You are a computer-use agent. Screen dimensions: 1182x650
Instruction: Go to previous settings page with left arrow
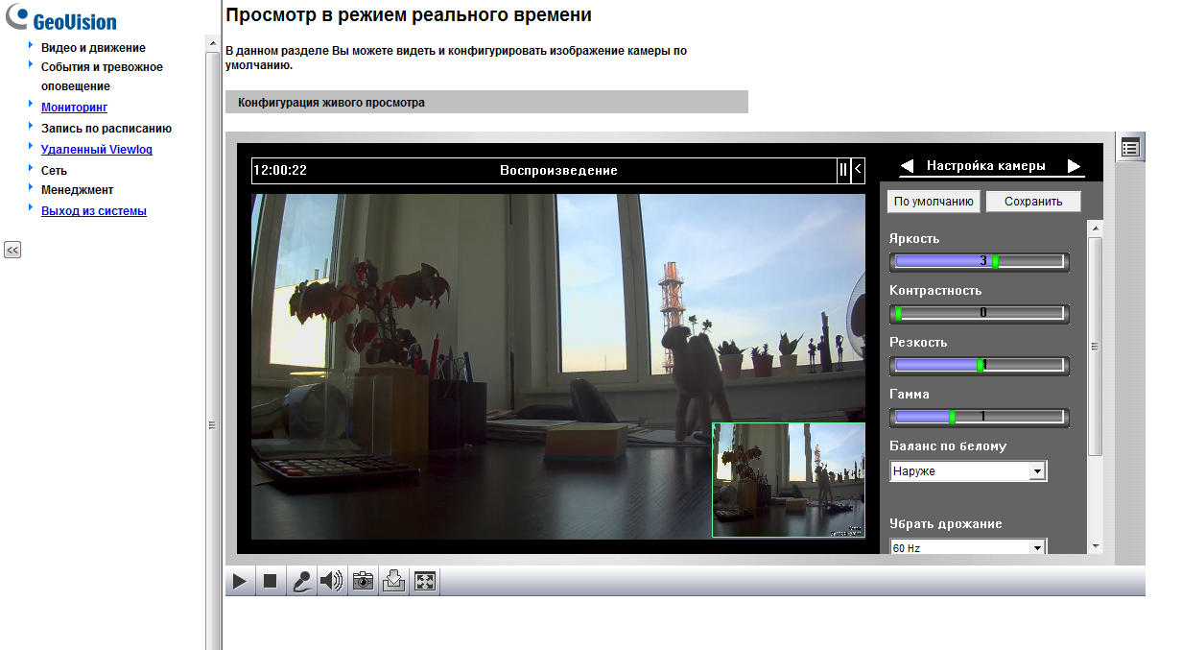pyautogui.click(x=907, y=166)
